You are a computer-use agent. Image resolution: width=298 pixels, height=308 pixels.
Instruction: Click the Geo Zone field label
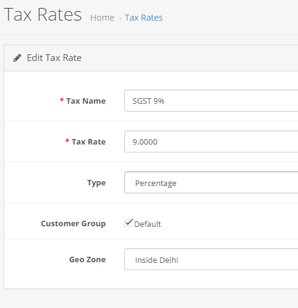(x=88, y=259)
